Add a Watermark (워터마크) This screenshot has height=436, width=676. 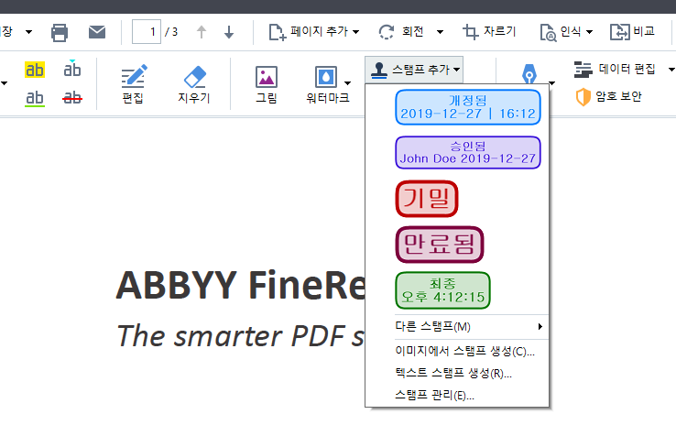click(x=328, y=84)
